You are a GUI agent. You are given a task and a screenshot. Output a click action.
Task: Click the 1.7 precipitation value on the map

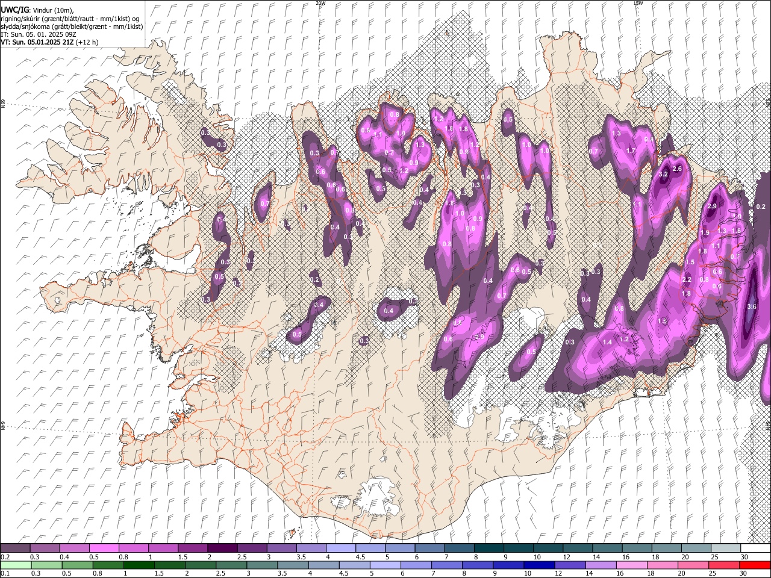pyautogui.click(x=631, y=151)
